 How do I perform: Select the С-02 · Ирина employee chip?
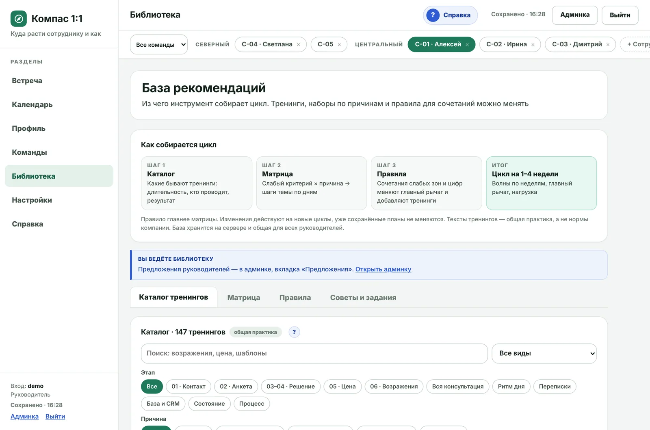pos(507,44)
